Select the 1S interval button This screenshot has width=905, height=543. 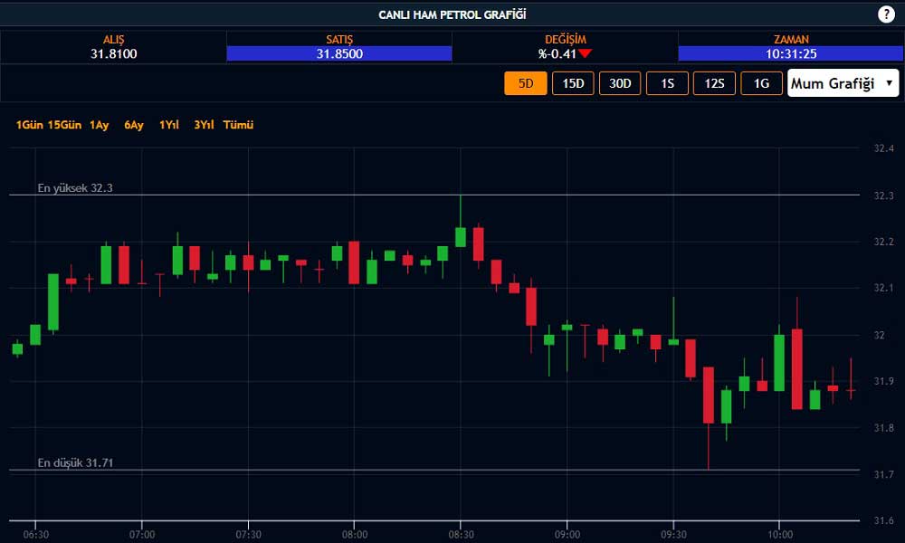pyautogui.click(x=667, y=83)
